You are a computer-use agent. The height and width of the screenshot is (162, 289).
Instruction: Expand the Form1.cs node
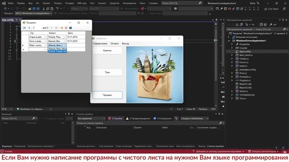point(232,62)
